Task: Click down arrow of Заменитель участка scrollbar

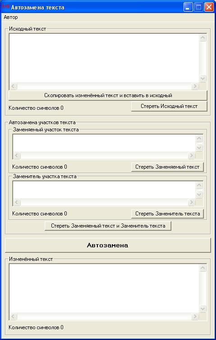Action: 199,195
